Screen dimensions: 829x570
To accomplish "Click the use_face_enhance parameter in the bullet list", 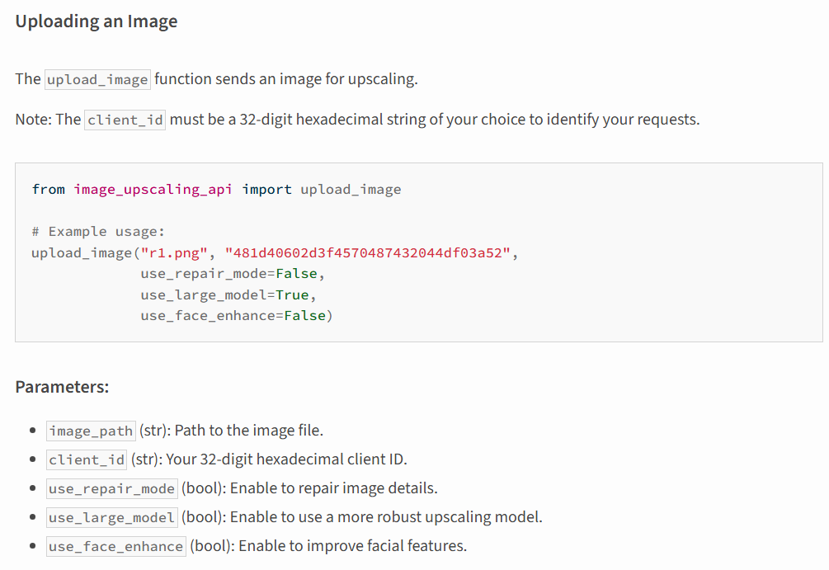I will [115, 546].
